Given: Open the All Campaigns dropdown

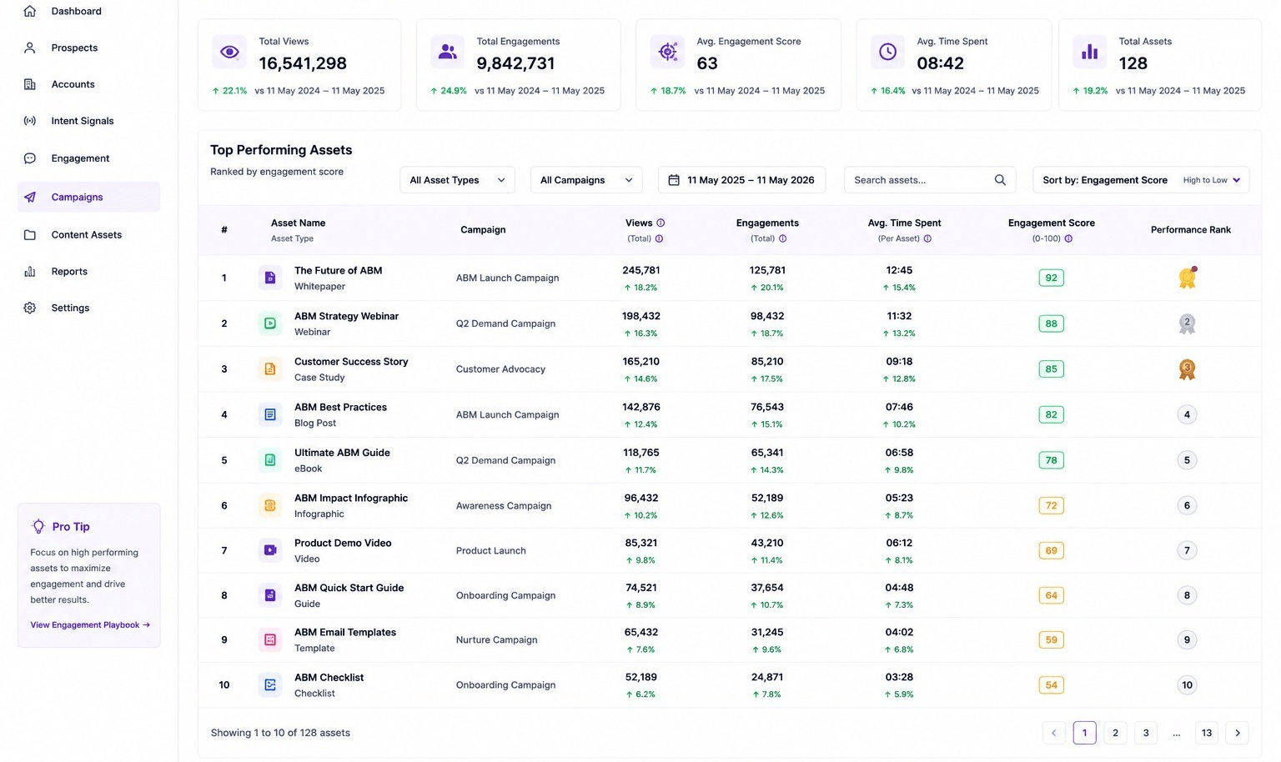Looking at the screenshot, I should click(586, 180).
